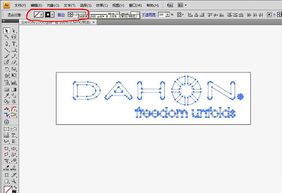Click the opacity value field showing 100
The image size is (282, 193).
(x=162, y=15)
